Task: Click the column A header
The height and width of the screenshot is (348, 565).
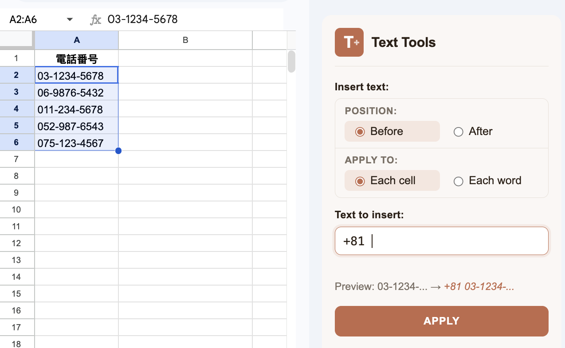Action: 76,39
